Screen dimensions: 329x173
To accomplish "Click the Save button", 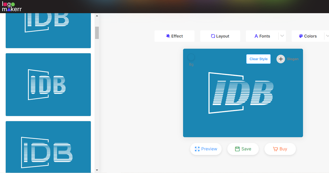I will pyautogui.click(x=243, y=149).
